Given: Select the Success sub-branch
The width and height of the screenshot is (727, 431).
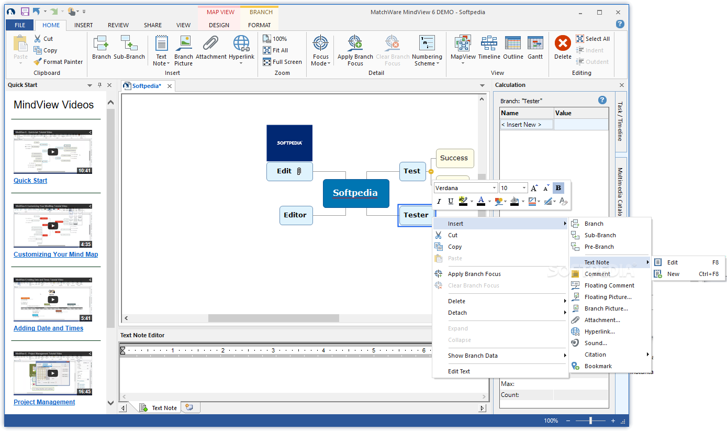Looking at the screenshot, I should click(x=454, y=158).
